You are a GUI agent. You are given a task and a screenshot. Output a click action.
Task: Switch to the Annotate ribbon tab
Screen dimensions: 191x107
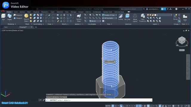click(60, 12)
